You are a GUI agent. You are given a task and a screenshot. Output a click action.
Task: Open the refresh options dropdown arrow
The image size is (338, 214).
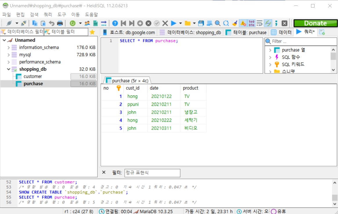pyautogui.click(x=80, y=23)
